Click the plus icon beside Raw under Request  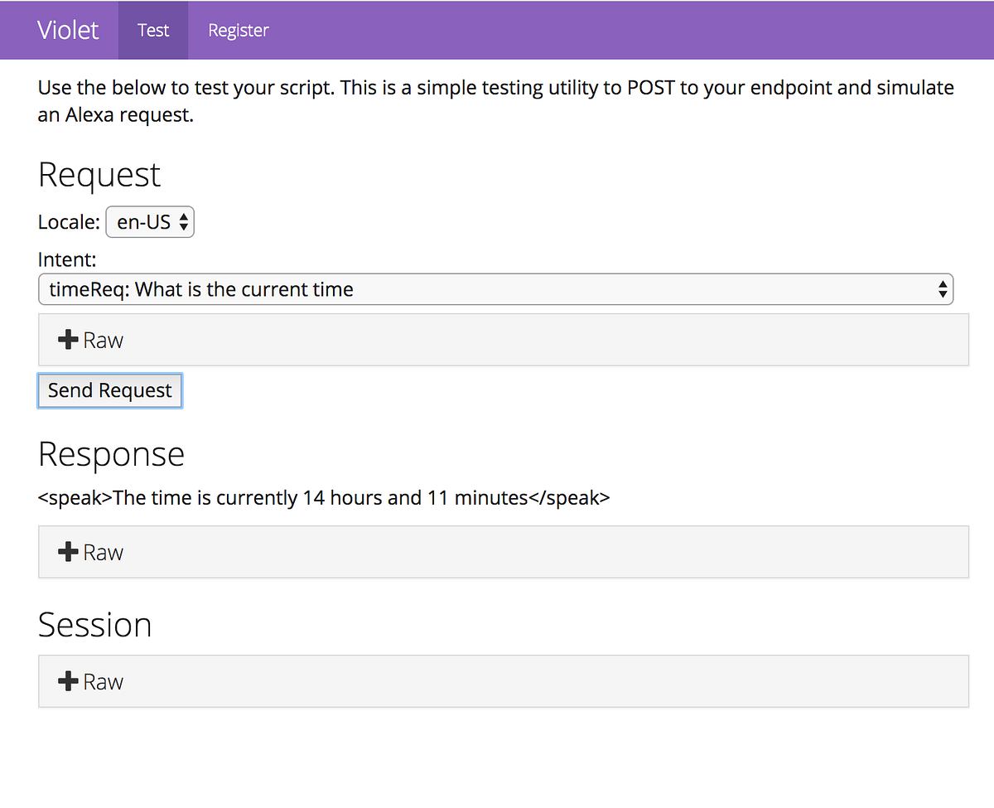click(68, 339)
